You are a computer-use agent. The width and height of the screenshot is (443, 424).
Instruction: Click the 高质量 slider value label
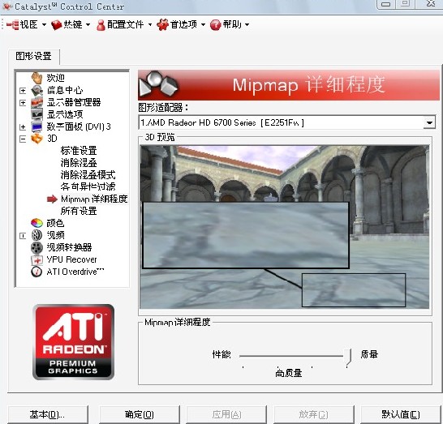(x=289, y=373)
